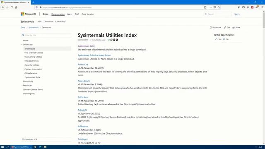Open the Firefox hamburger menu
This screenshot has width=265, height=149.
point(262,7)
